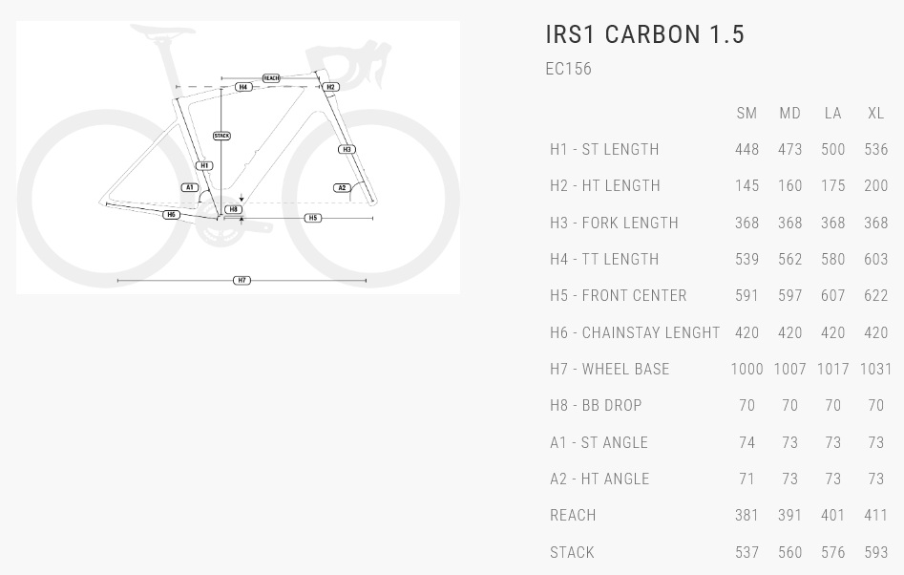Click the REACH label on the diagram
Viewport: 904px width, 575px height.
tap(271, 78)
